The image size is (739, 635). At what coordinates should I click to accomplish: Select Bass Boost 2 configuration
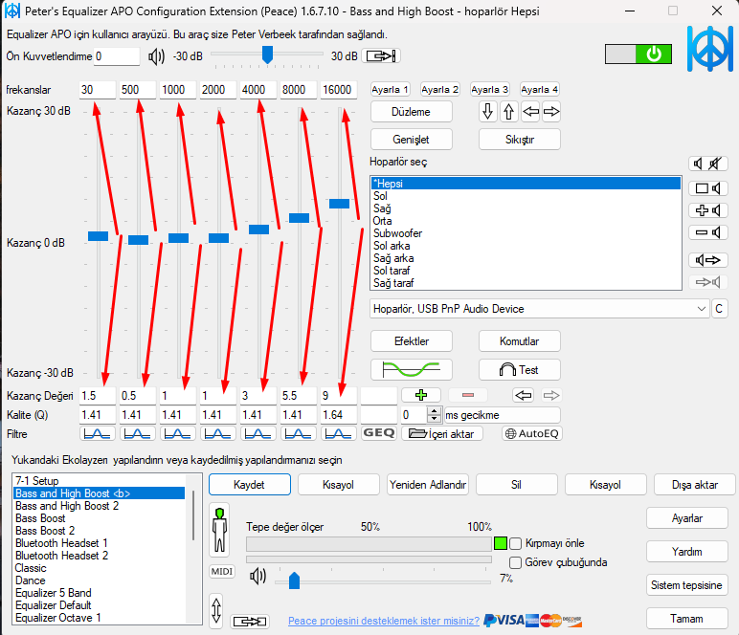pos(100,531)
